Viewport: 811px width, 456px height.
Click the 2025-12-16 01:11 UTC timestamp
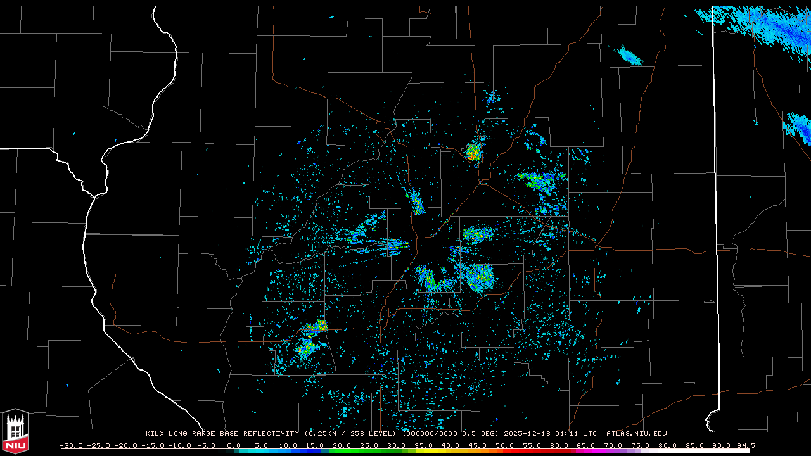tap(550, 434)
